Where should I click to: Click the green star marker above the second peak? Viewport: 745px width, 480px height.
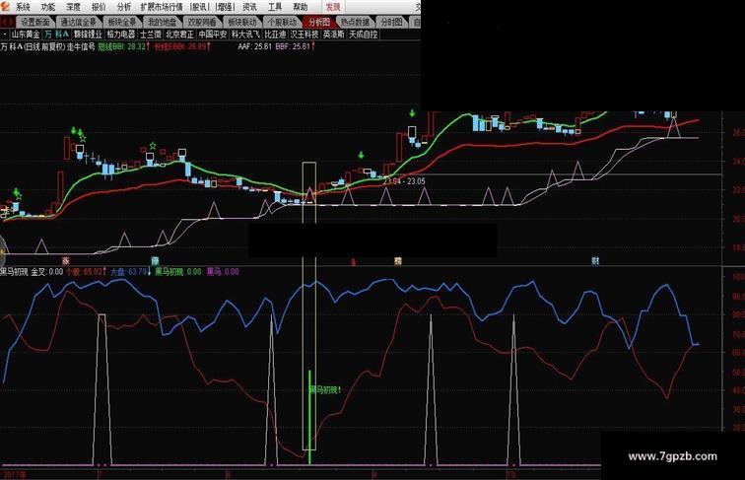(153, 146)
